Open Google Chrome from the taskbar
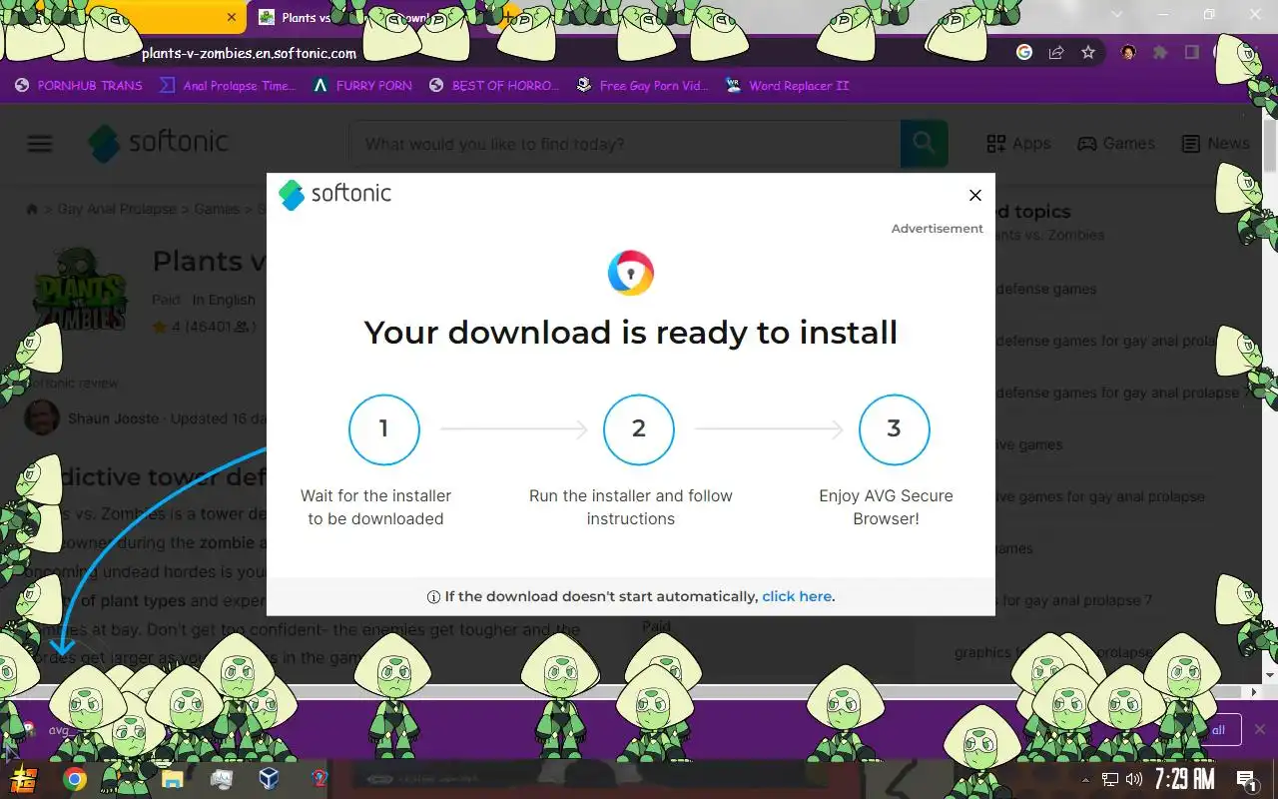 [x=75, y=779]
